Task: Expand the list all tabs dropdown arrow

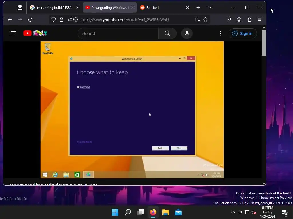Action: (210, 7)
